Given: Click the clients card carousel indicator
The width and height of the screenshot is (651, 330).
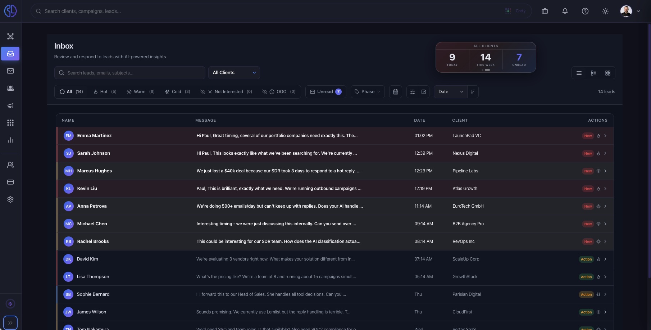Looking at the screenshot, I should [486, 70].
